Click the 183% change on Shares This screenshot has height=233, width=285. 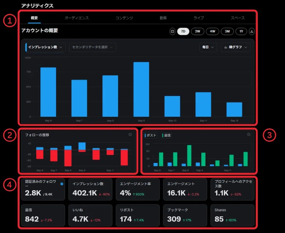(x=231, y=220)
